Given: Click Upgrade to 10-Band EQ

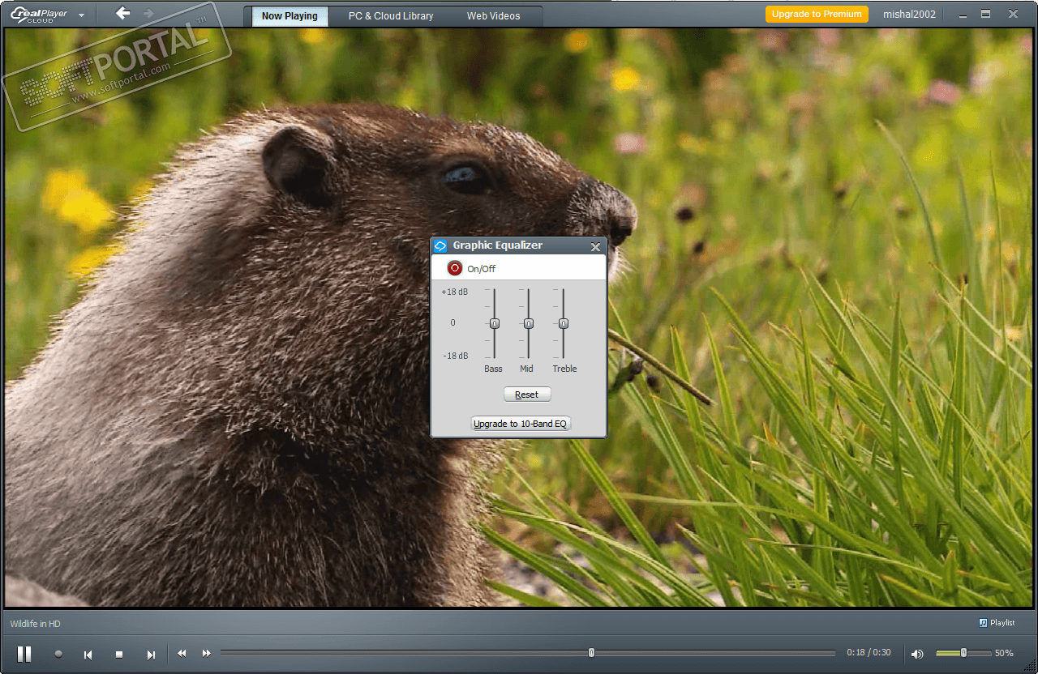Looking at the screenshot, I should [521, 424].
